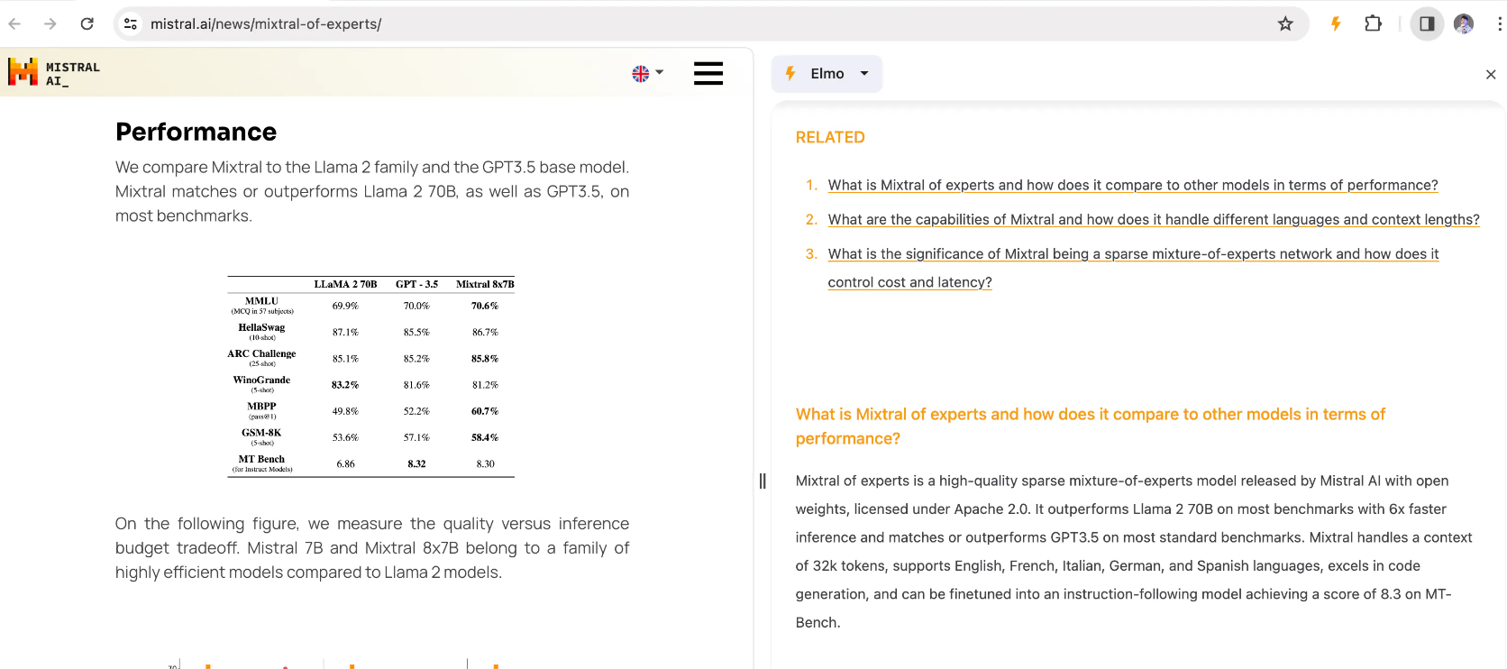The height and width of the screenshot is (669, 1507).
Task: Select the Mixtral 8x7B column header
Action: (x=485, y=284)
